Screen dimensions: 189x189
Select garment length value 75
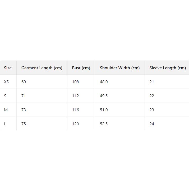(x=24, y=124)
